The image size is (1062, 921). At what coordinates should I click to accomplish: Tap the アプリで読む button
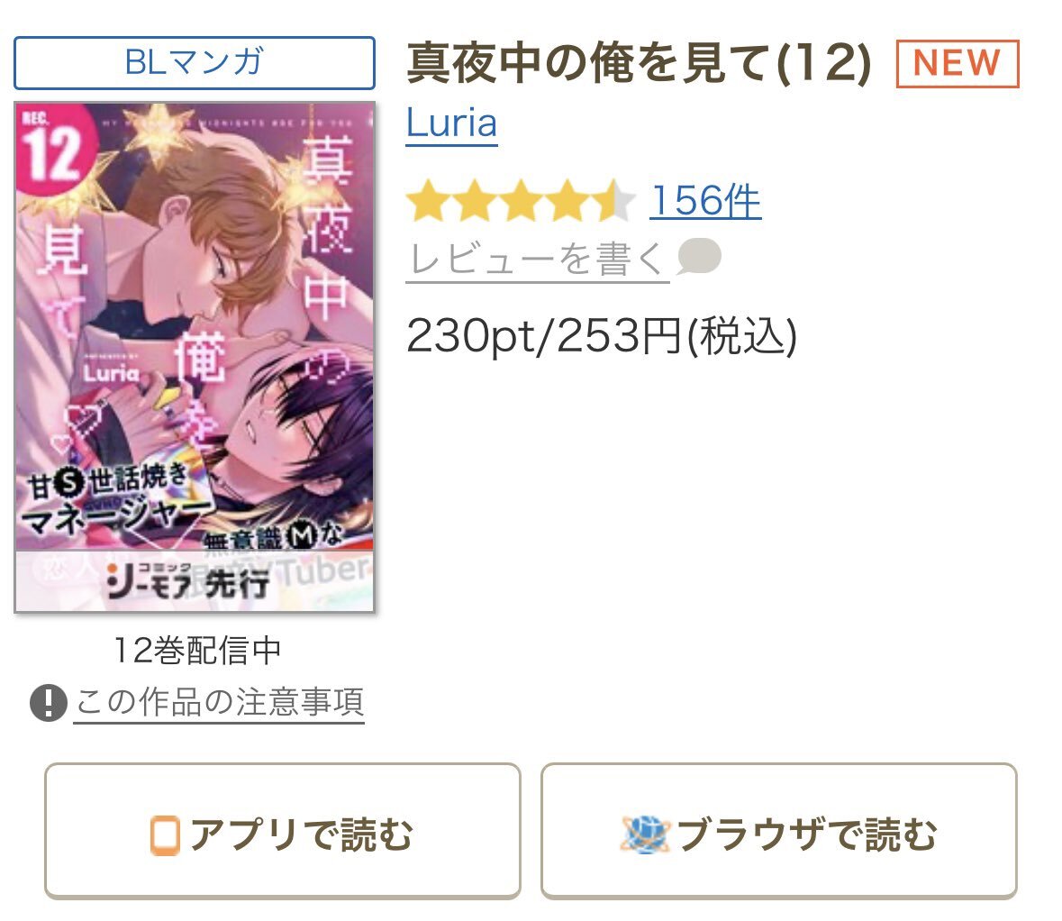pos(283,831)
